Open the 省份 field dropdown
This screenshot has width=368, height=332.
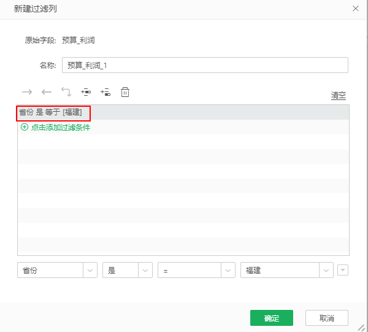90,271
